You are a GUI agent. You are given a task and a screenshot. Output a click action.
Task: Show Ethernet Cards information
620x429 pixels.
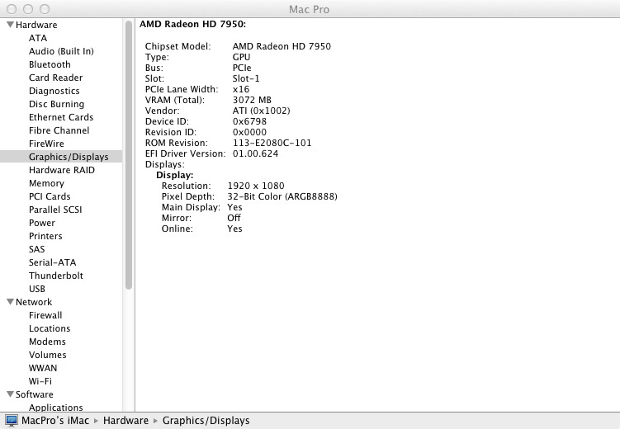[x=61, y=117]
